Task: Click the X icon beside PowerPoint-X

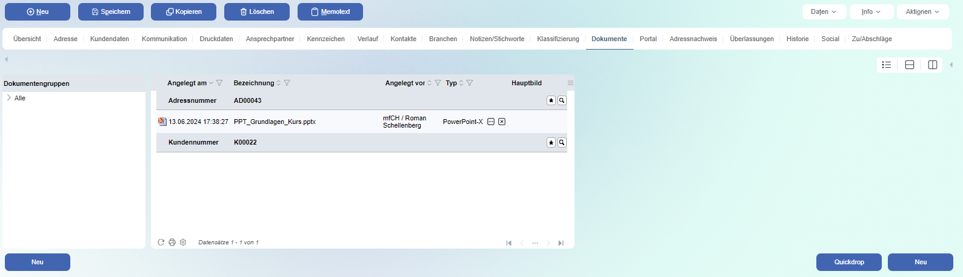Action: tap(502, 122)
